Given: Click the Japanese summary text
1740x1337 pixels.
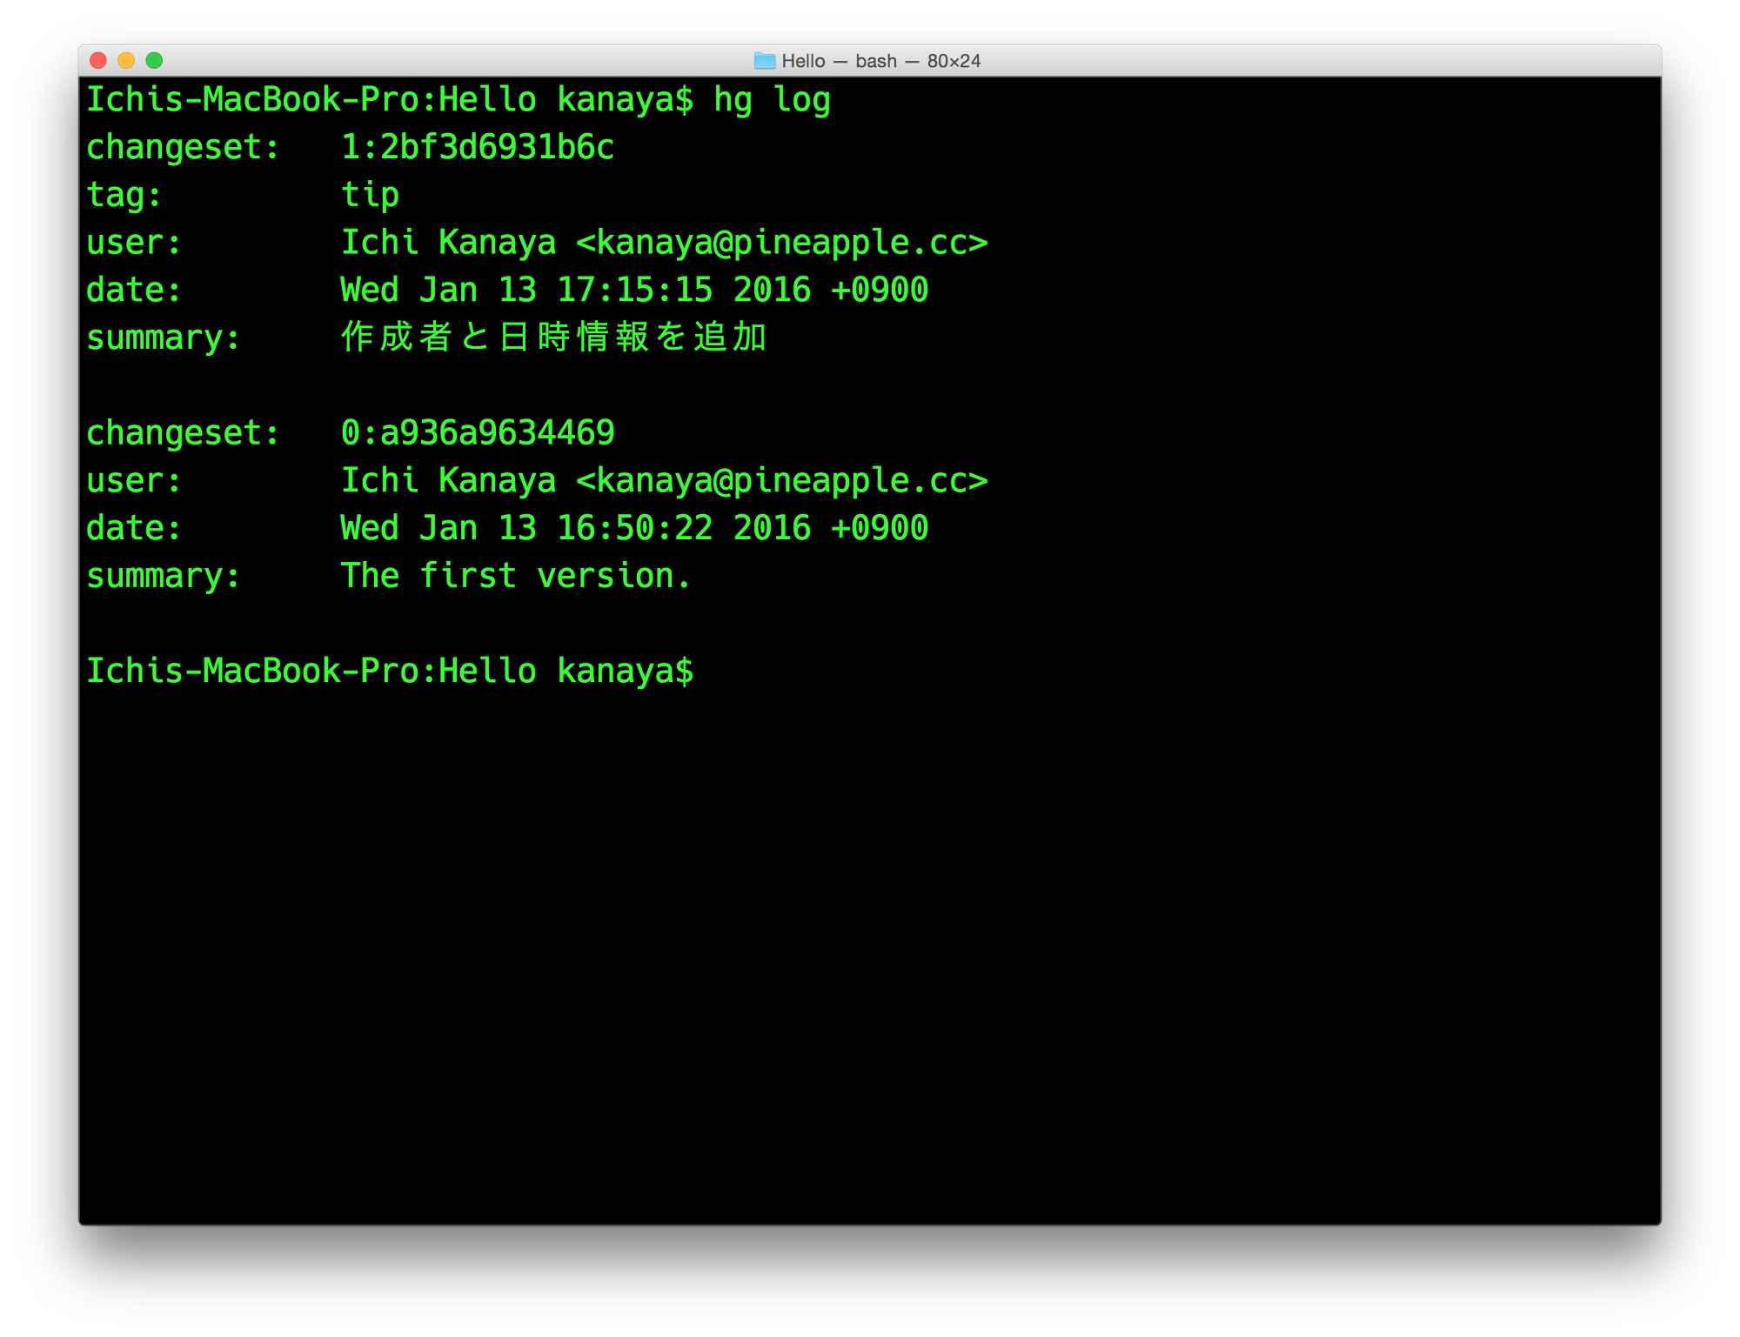Looking at the screenshot, I should tap(553, 337).
